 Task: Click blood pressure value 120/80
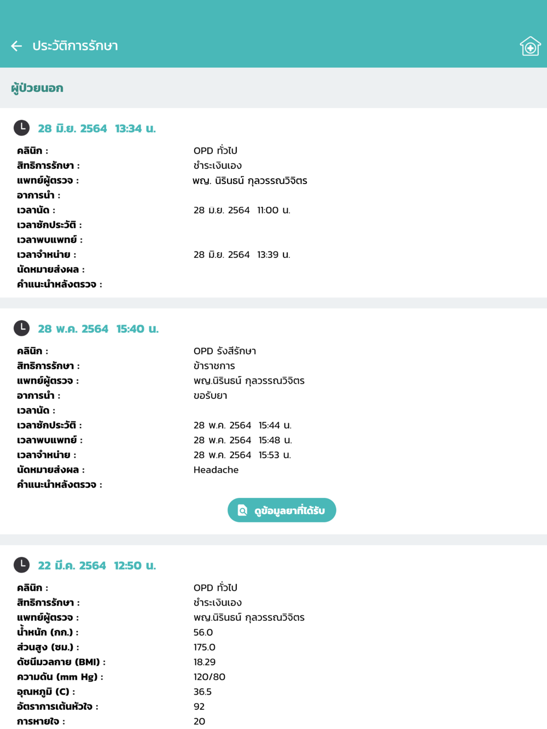[x=210, y=677]
